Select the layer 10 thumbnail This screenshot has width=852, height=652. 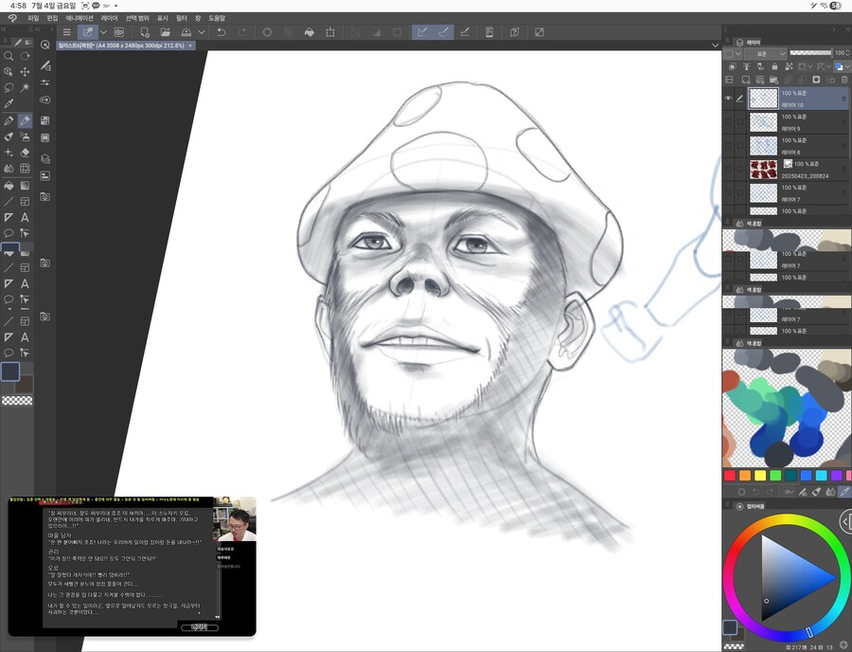point(763,99)
